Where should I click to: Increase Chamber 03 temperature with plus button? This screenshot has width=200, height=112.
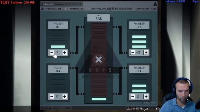pos(65,96)
